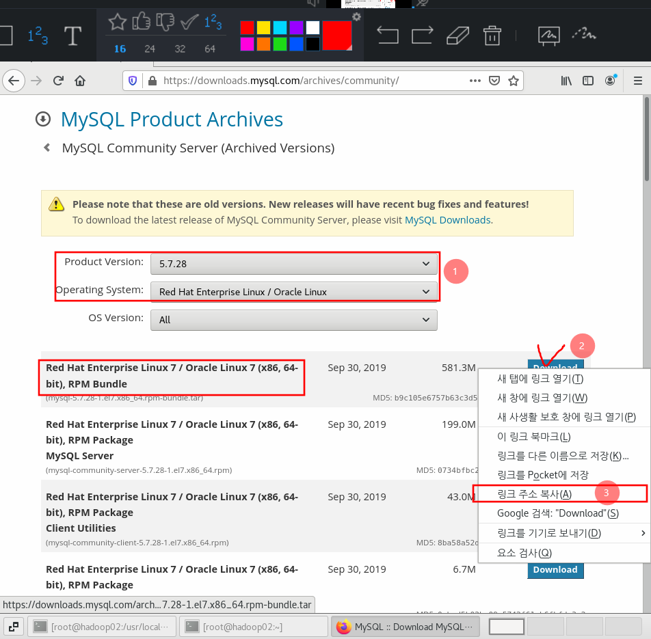Choose 새 창에 링크 열기 in context menu
Image resolution: width=651 pixels, height=639 pixels.
tap(564, 398)
